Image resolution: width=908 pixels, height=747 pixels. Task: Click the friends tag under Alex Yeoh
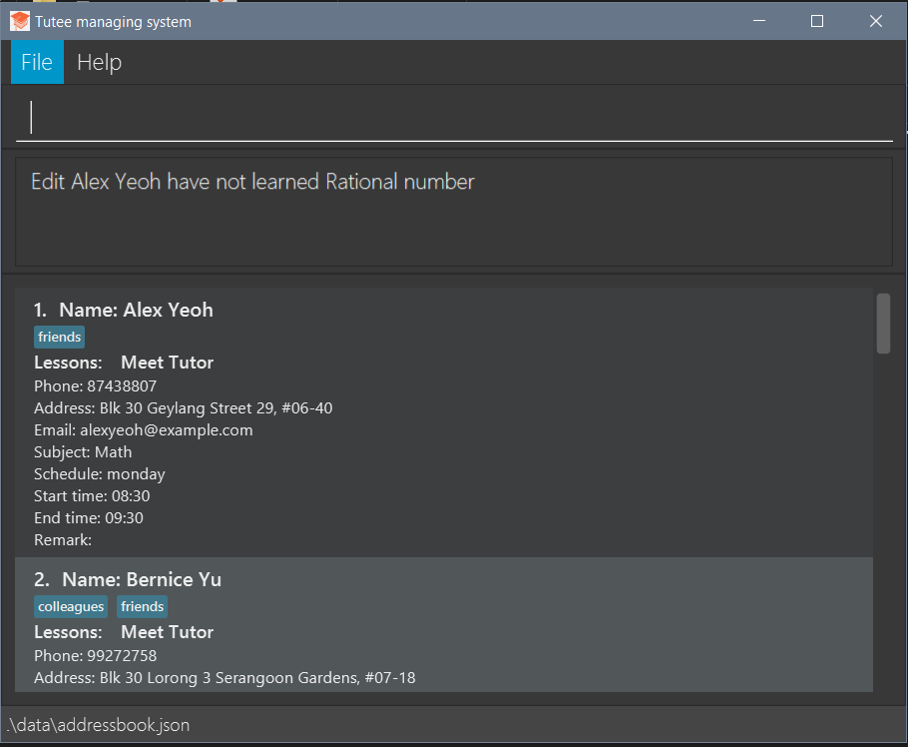coord(60,338)
